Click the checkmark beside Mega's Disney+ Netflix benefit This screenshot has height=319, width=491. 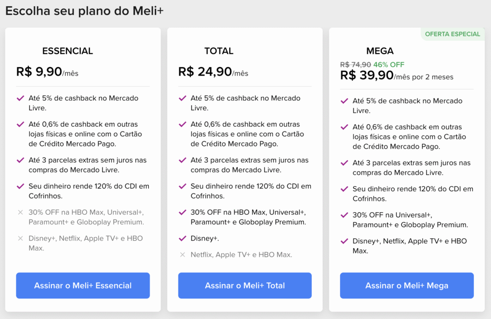(344, 242)
